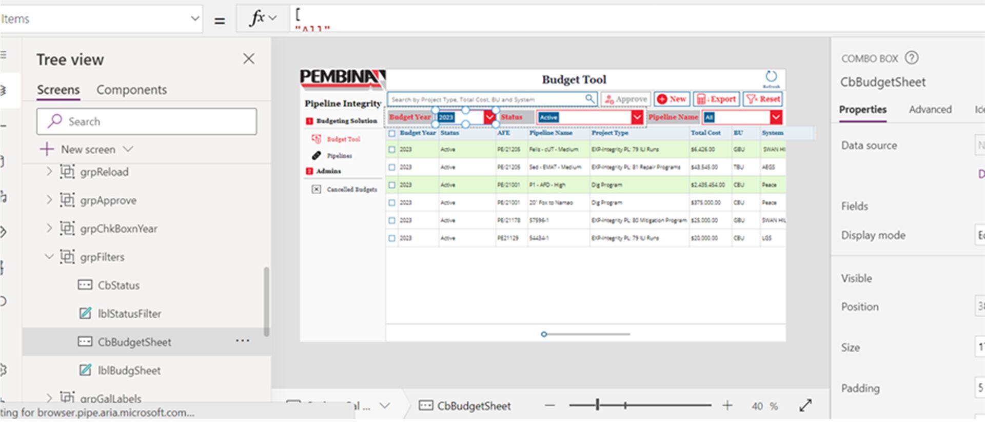Open the ellipsis menu beside CbBudgetSheet

(x=242, y=341)
